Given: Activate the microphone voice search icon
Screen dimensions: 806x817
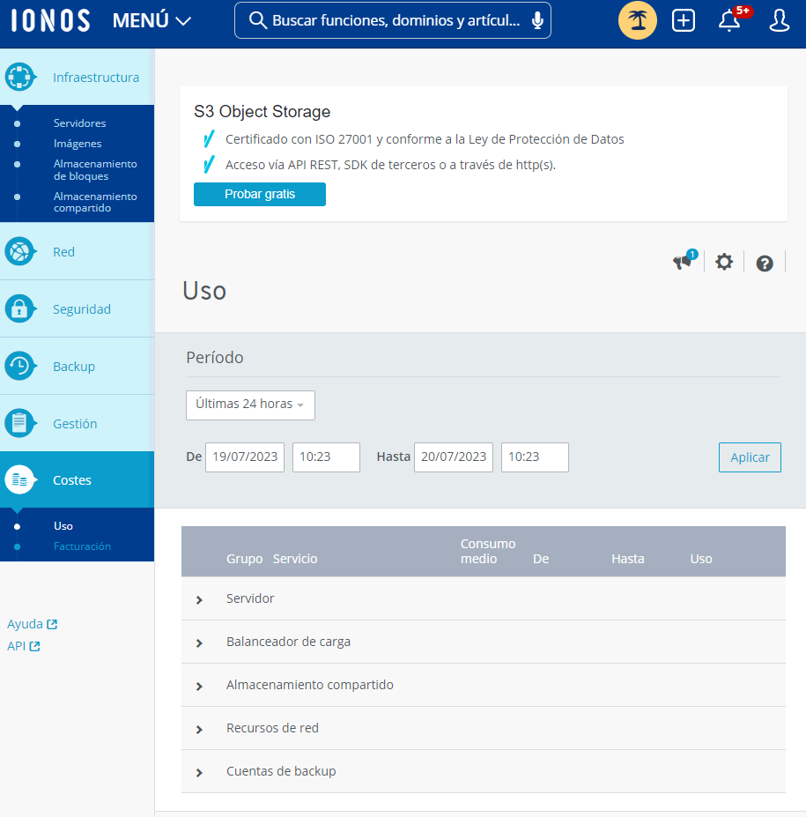Looking at the screenshot, I should click(537, 20).
